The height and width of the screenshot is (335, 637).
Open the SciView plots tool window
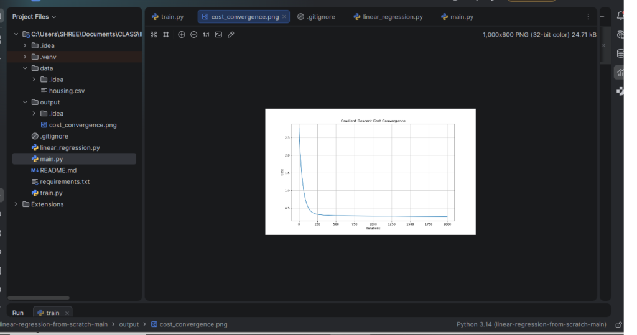(620, 73)
